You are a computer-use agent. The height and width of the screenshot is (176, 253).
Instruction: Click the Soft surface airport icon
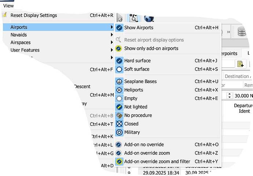tap(119, 69)
